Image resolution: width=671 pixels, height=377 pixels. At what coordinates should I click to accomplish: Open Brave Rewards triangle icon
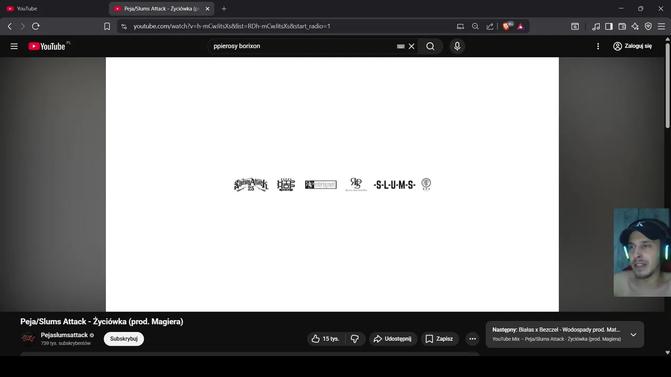point(521,26)
